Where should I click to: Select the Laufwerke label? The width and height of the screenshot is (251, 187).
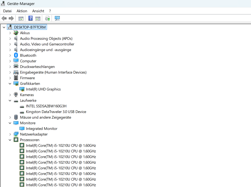tap(28, 100)
